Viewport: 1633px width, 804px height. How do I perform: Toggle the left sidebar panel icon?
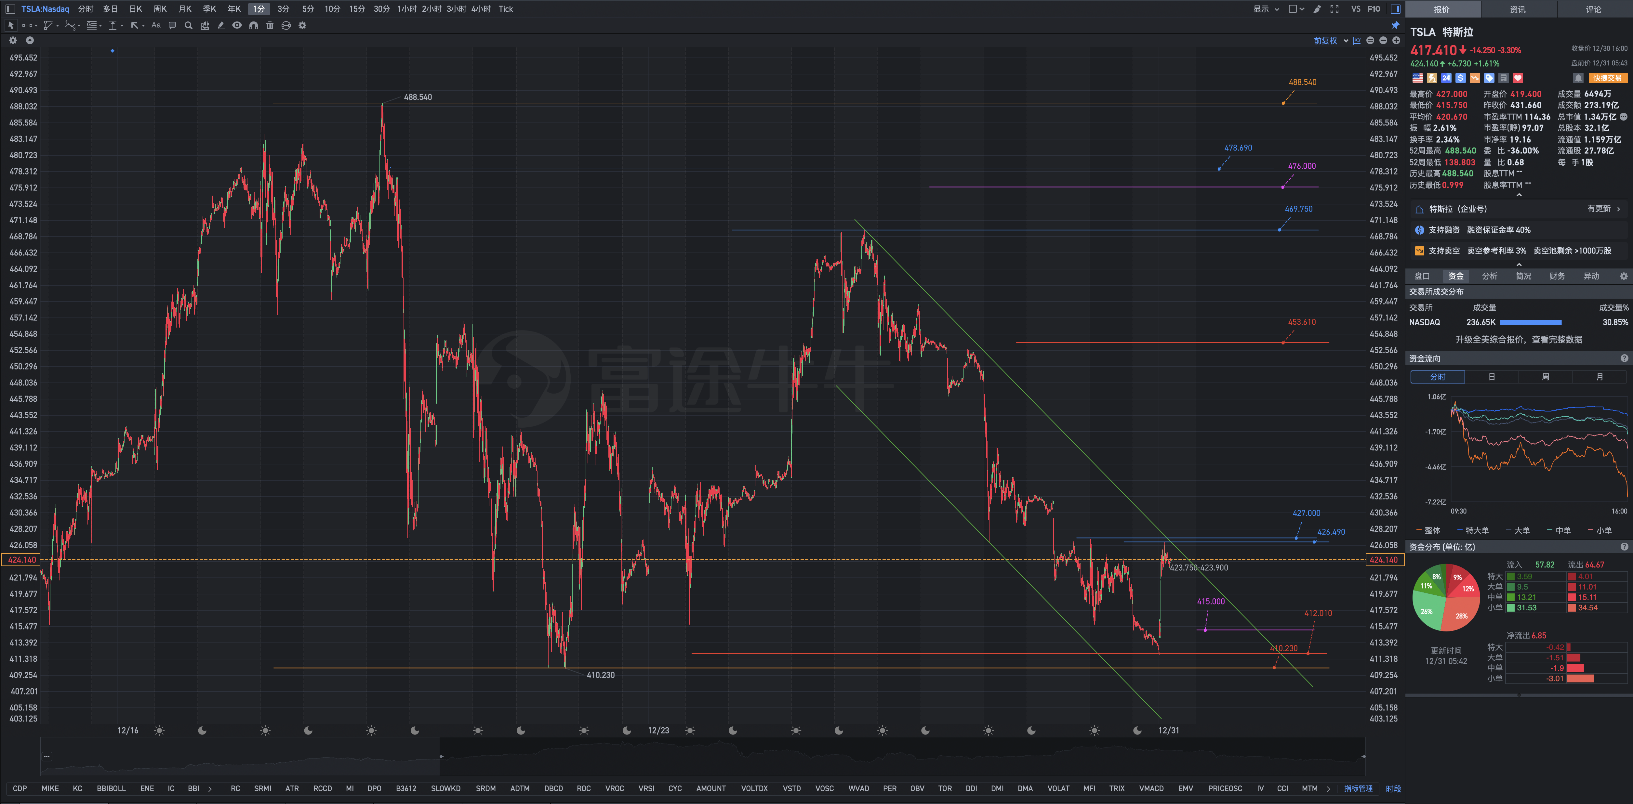coord(10,9)
